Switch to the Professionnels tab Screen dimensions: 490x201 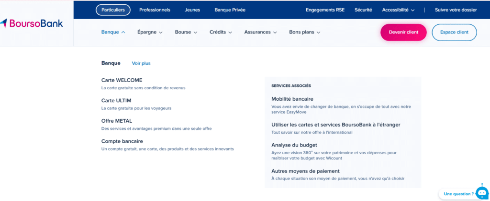click(x=155, y=10)
